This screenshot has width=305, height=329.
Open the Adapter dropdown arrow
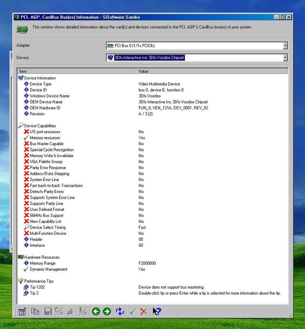click(285, 46)
